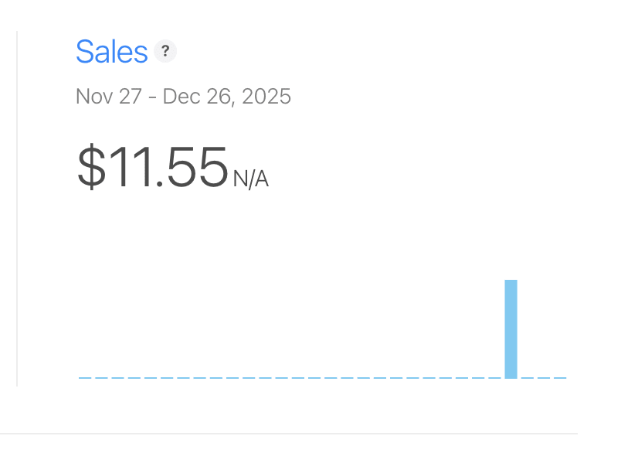
Task: Click the last dash at the chart's right end
Action: [560, 378]
